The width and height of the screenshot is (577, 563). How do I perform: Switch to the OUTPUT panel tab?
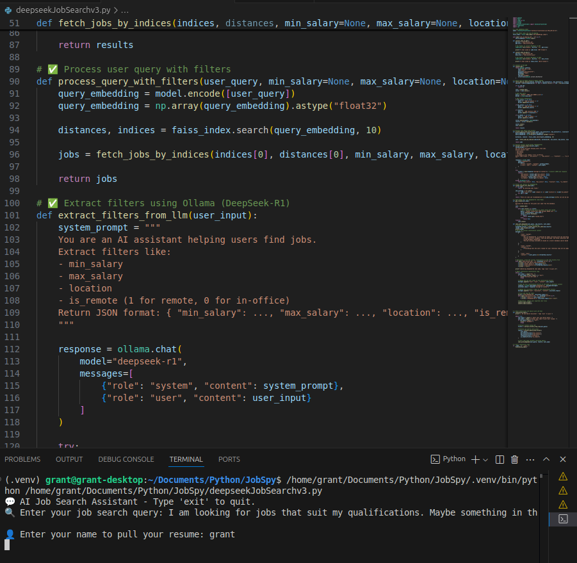[69, 459]
